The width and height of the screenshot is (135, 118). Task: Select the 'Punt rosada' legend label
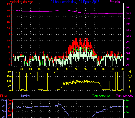click(x=124, y=96)
